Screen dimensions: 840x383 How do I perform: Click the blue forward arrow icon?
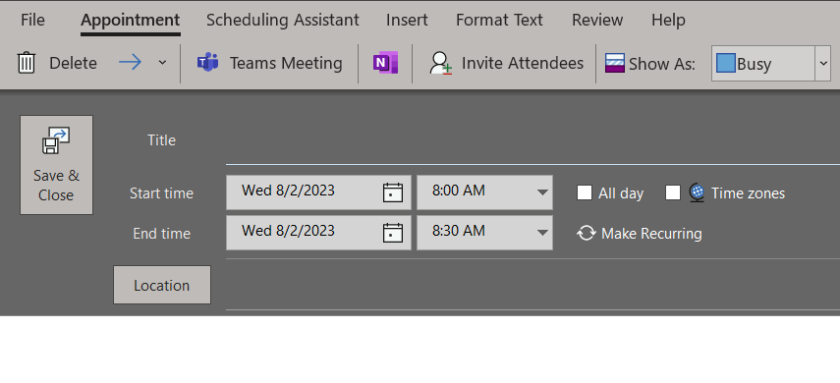pos(131,63)
